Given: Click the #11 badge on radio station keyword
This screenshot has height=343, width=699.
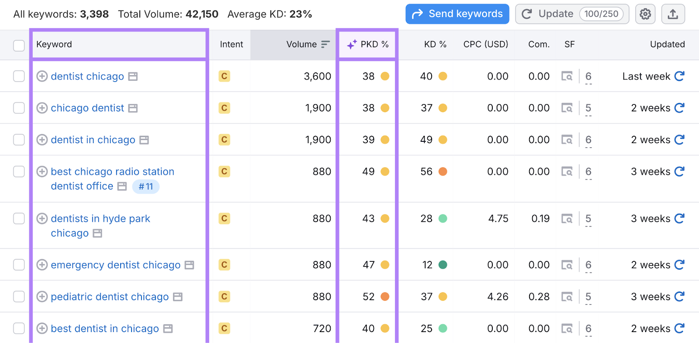Looking at the screenshot, I should click(x=145, y=187).
